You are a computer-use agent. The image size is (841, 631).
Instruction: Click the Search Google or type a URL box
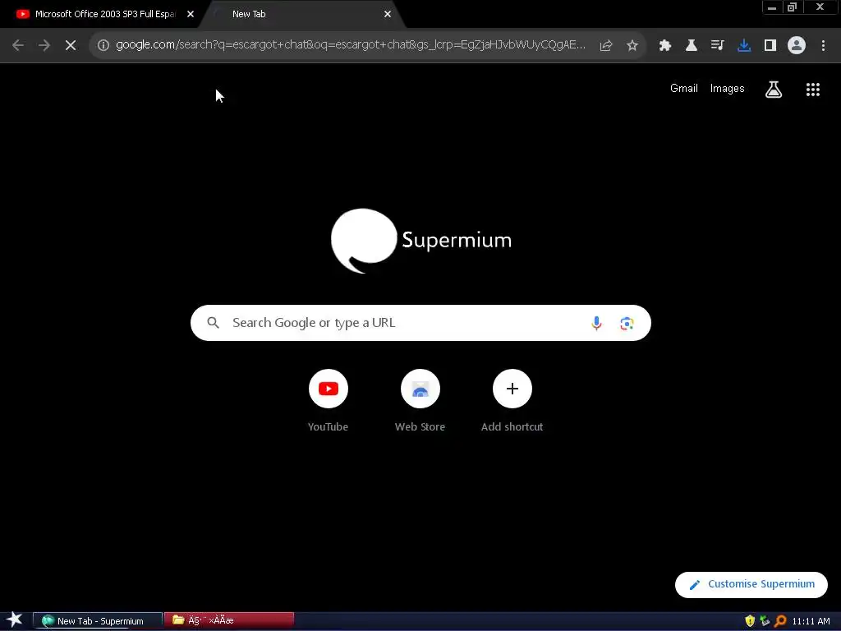(x=420, y=323)
